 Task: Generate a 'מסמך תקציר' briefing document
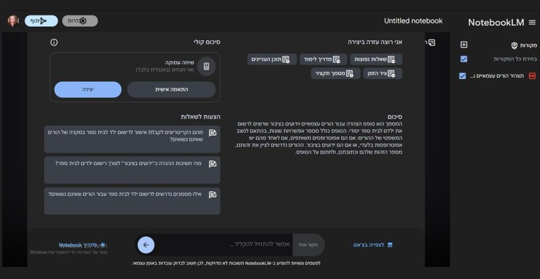click(x=336, y=74)
